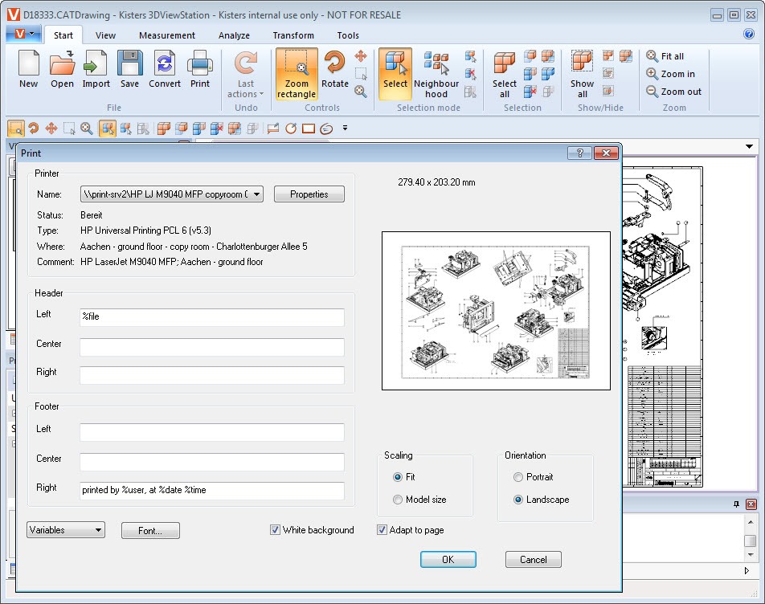Click the pin icon on the docked panel
Viewport: 765px width, 604px height.
click(x=736, y=504)
